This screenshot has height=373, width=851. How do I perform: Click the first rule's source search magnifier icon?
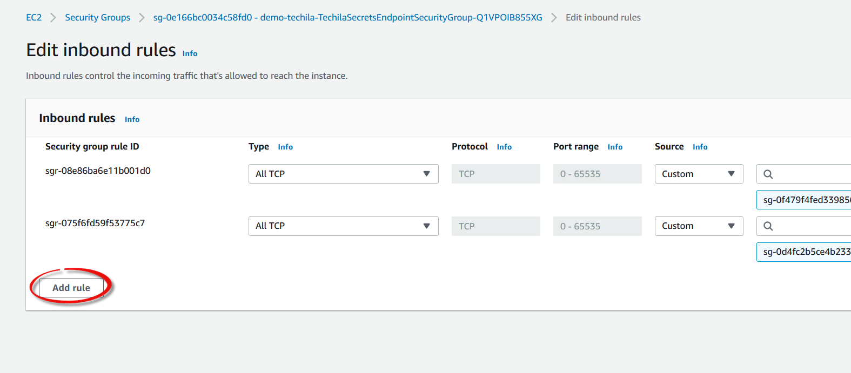[768, 174]
